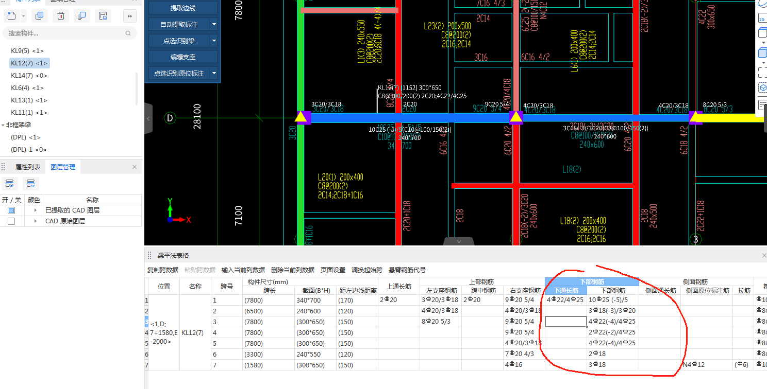The height and width of the screenshot is (389, 767).
Task: Click the hide specified layers icon
Action: point(31,183)
